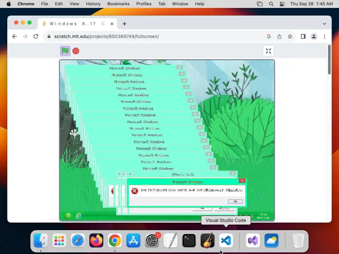Viewport: 339px width, 254px height.
Task: Click OK in the Microsoft Windows error dialog
Action: click(235, 201)
